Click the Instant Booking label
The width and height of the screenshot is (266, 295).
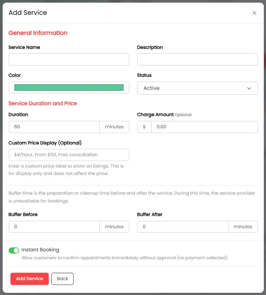40,250
